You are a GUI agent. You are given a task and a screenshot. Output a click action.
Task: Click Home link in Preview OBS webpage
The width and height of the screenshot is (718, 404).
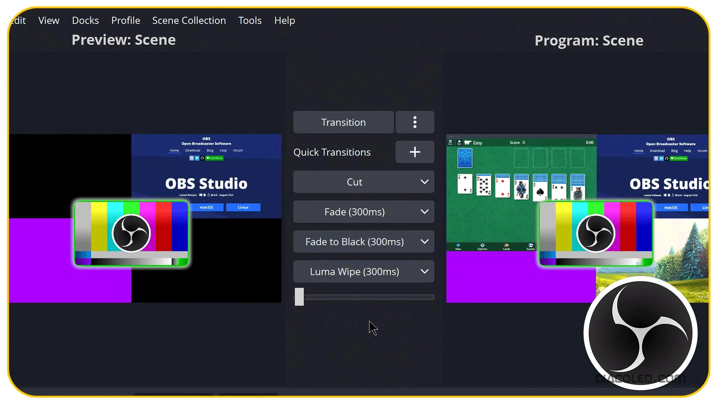174,150
